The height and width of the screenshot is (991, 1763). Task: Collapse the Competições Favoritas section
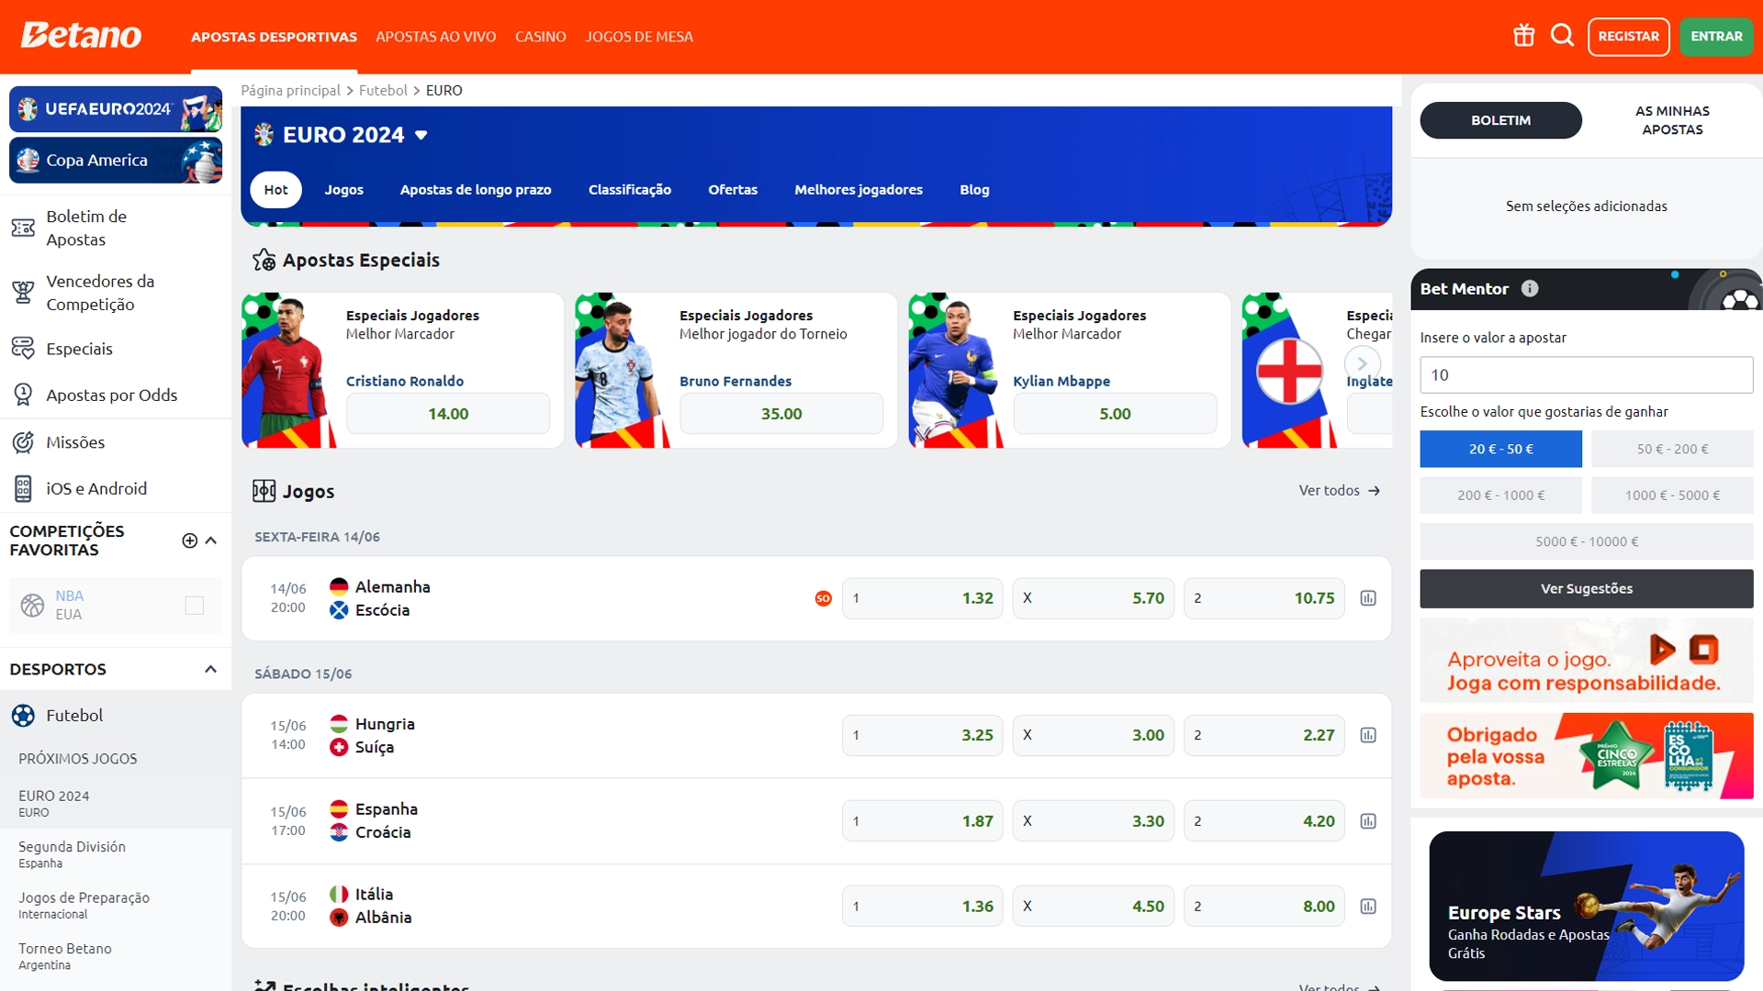pyautogui.click(x=211, y=540)
